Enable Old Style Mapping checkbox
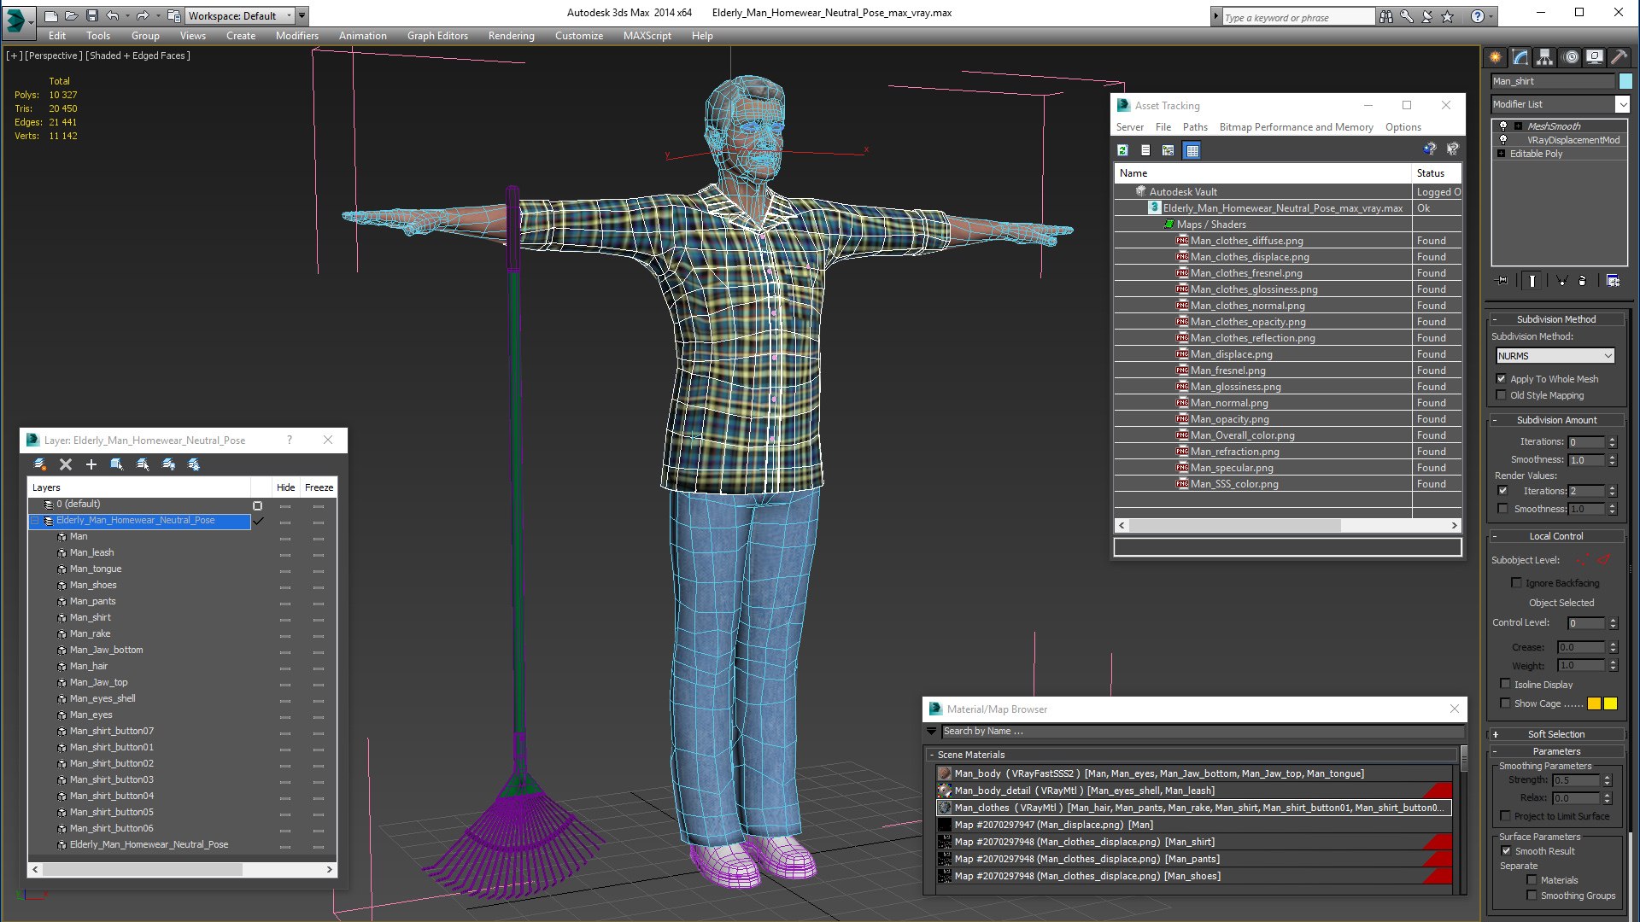Screen dimensions: 1640x922 tap(1502, 395)
